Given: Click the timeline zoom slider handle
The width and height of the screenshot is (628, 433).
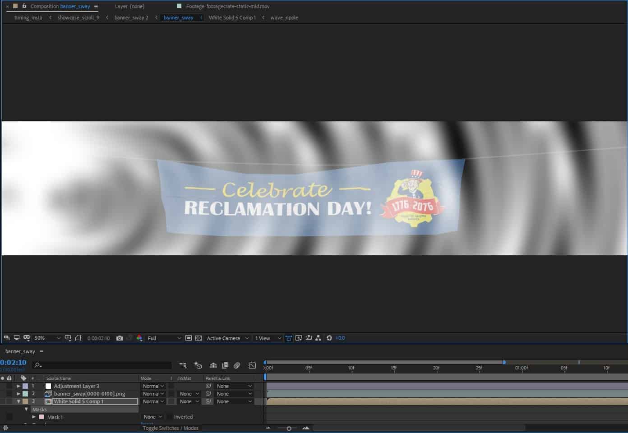Looking at the screenshot, I should pyautogui.click(x=289, y=428).
